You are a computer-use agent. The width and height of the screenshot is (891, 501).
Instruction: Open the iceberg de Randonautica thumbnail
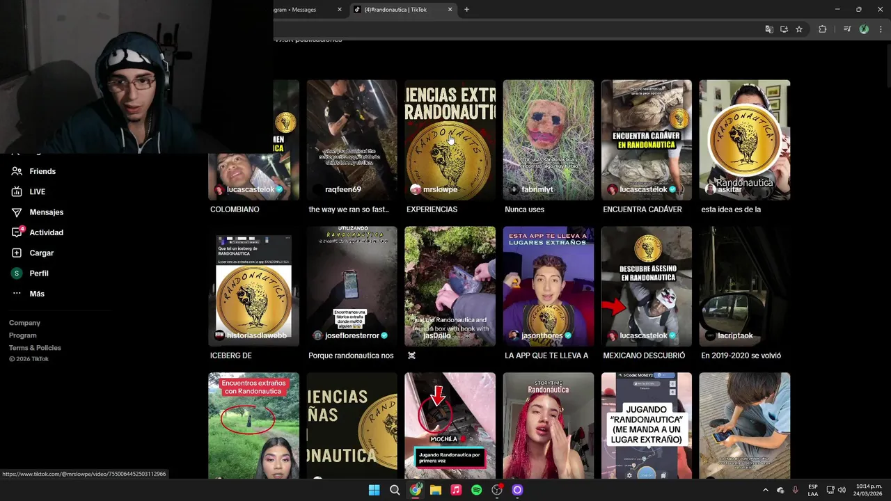click(x=253, y=287)
